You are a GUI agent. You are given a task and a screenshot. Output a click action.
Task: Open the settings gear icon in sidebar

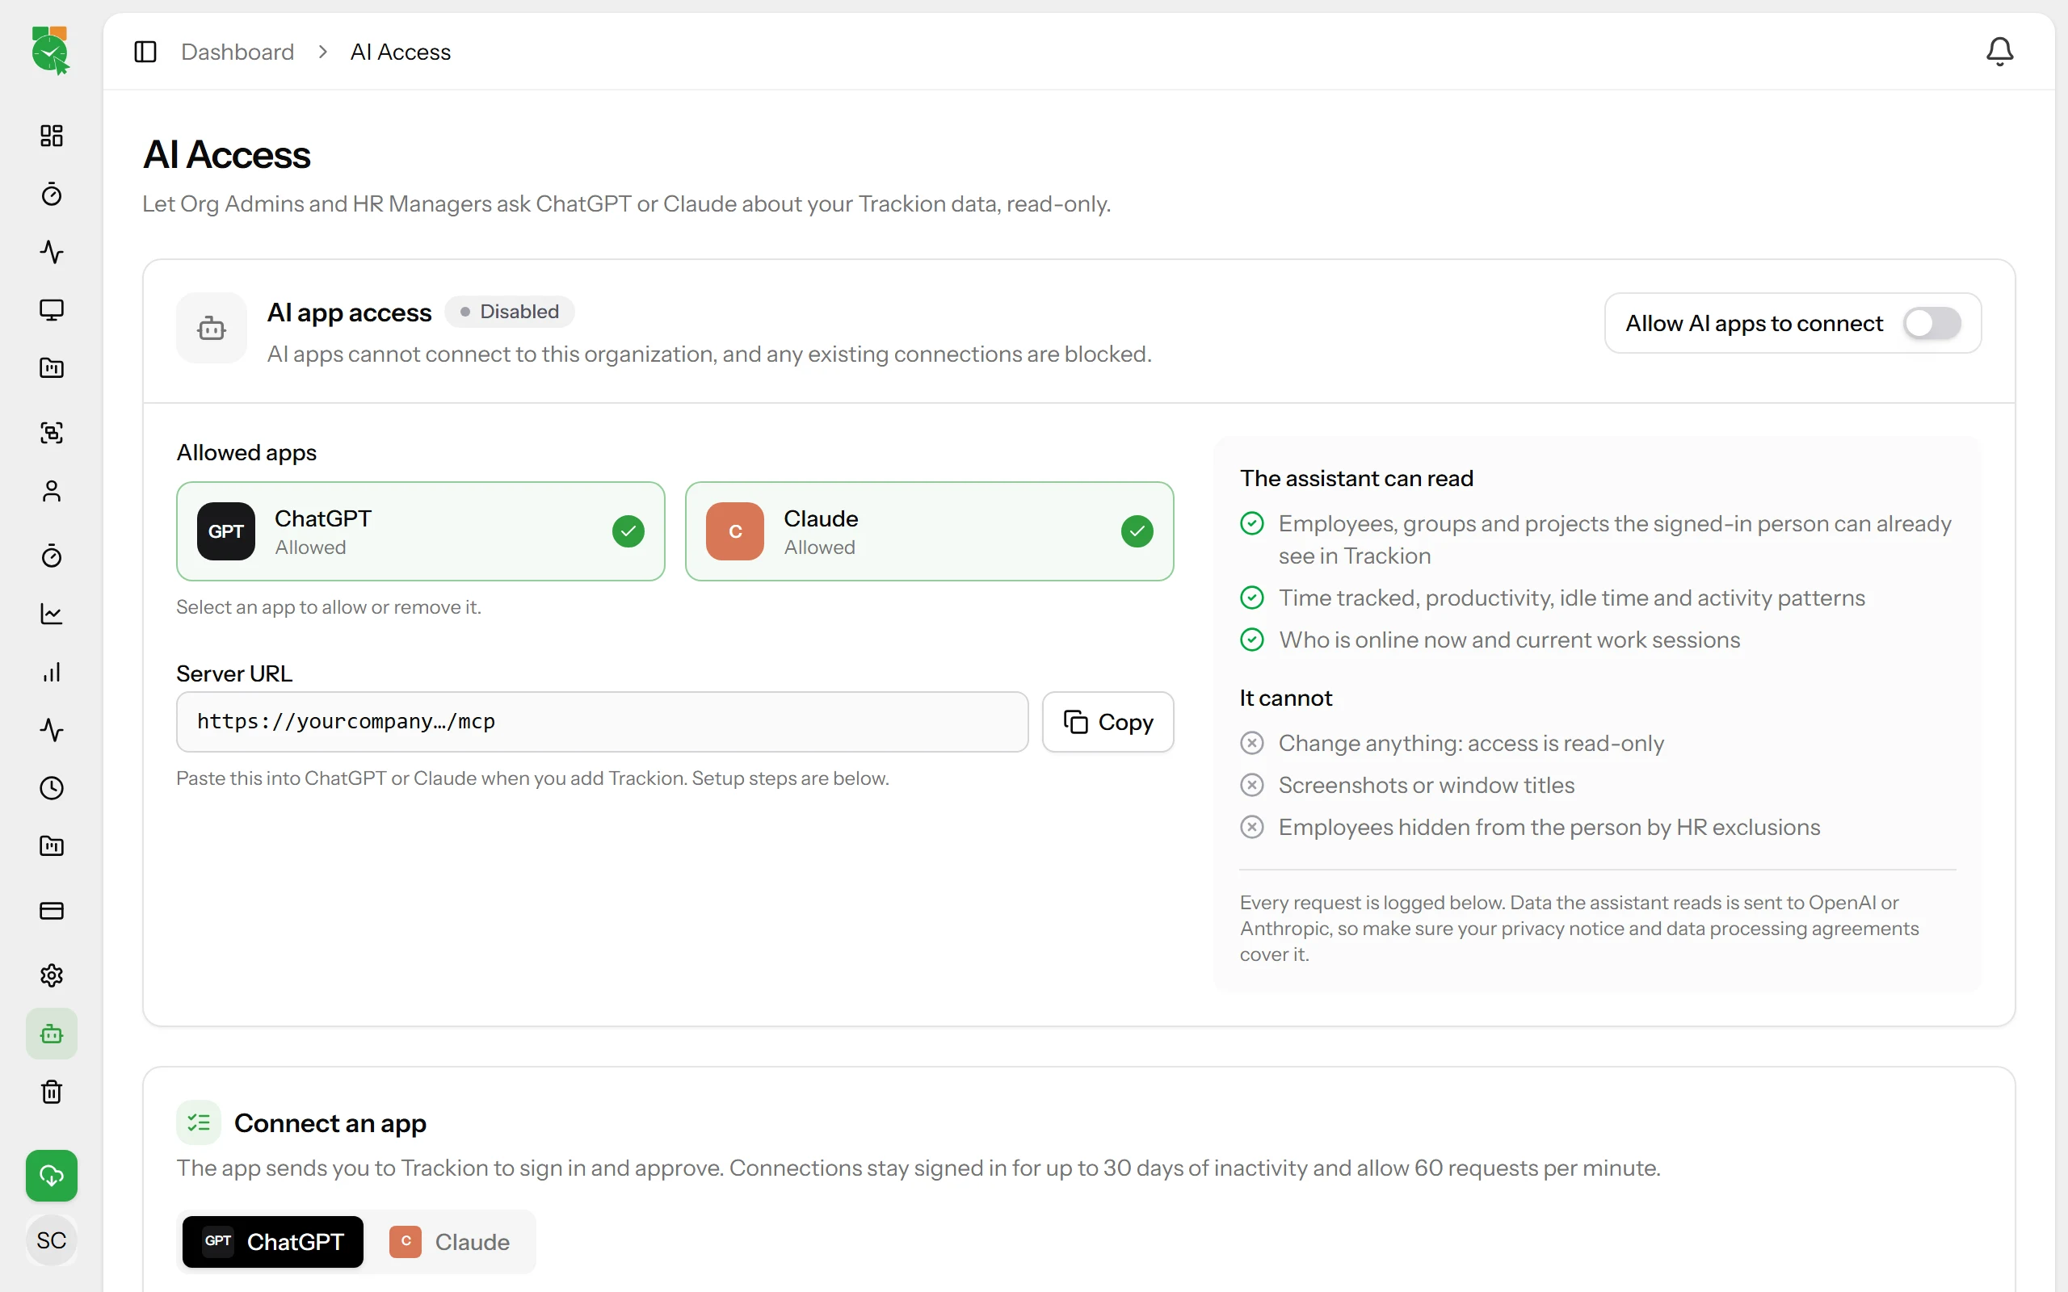tap(51, 975)
